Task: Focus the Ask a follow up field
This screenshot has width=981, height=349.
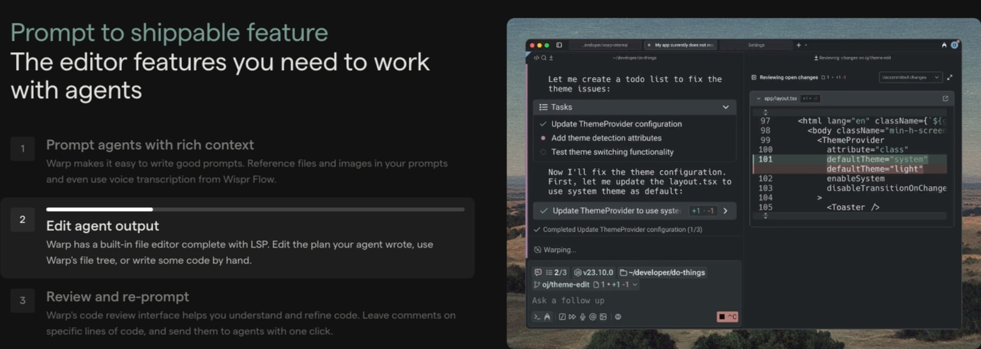Action: click(634, 301)
